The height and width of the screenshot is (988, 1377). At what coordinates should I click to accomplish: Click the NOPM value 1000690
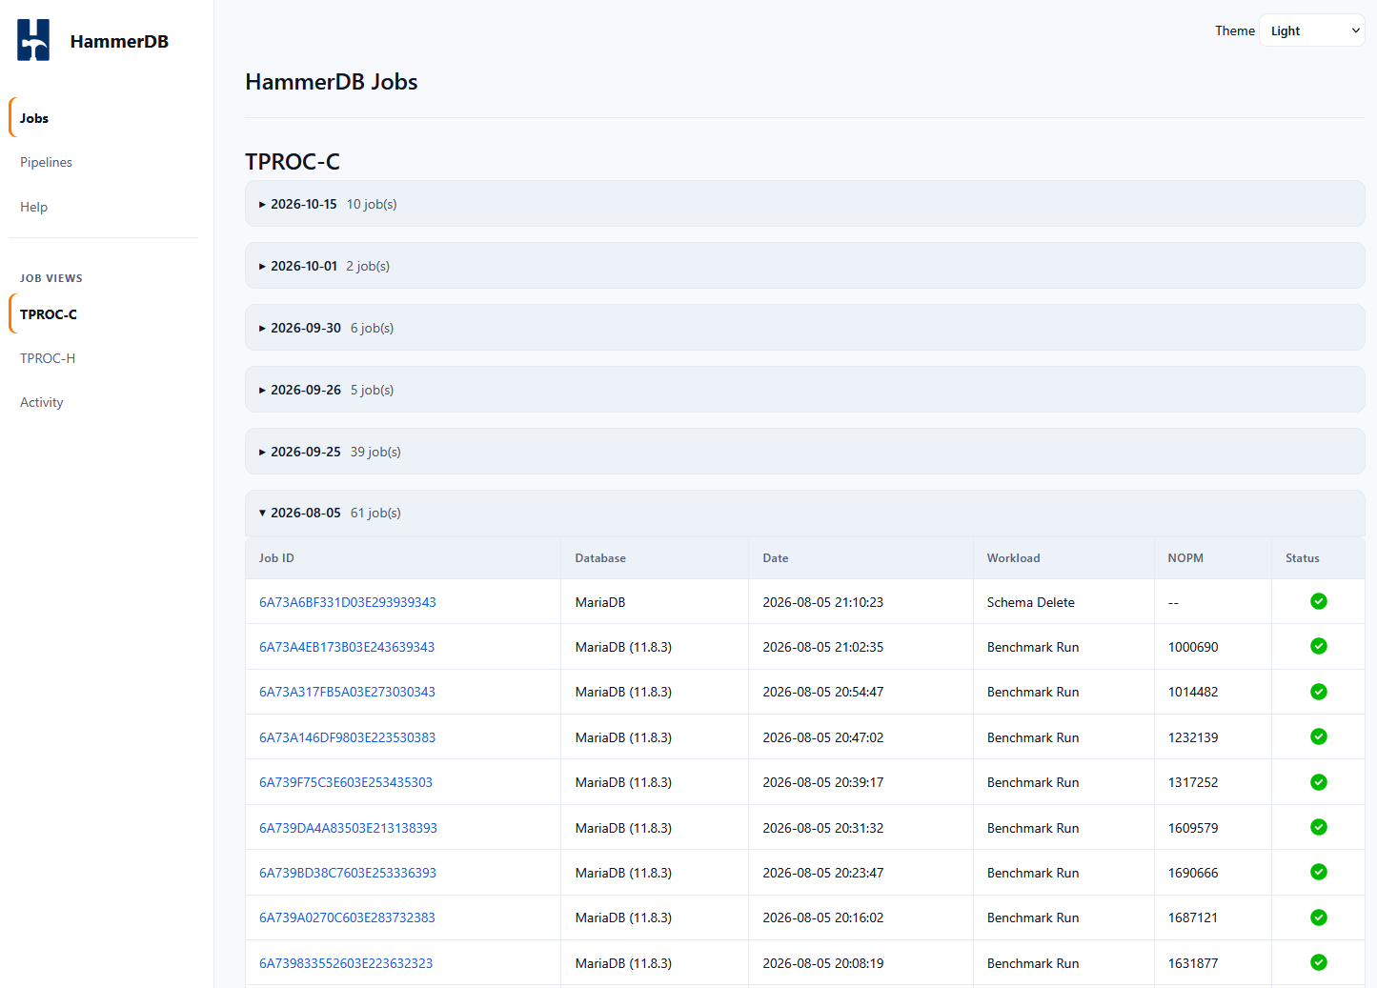(x=1193, y=647)
